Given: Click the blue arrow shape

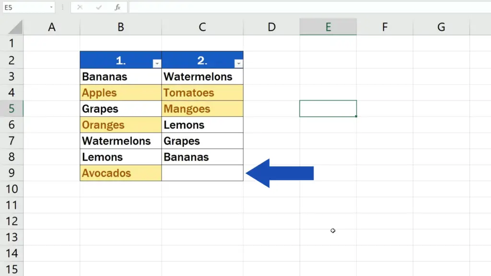Looking at the screenshot, I should [280, 173].
